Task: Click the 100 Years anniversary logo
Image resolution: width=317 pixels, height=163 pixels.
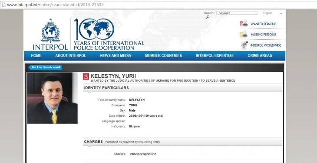Action: [109, 34]
